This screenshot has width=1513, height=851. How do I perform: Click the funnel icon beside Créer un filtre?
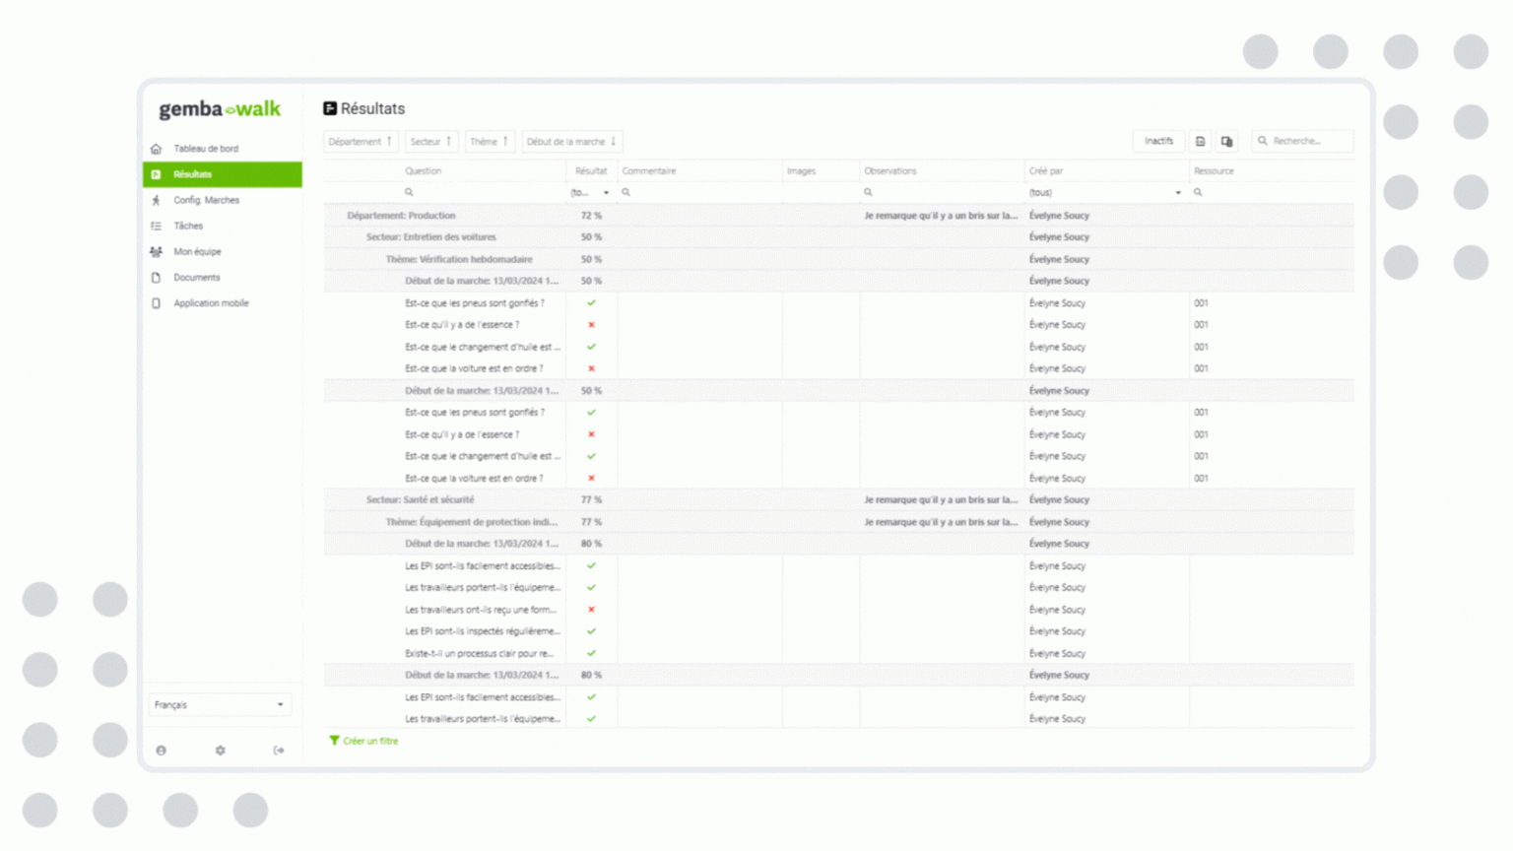click(x=334, y=741)
